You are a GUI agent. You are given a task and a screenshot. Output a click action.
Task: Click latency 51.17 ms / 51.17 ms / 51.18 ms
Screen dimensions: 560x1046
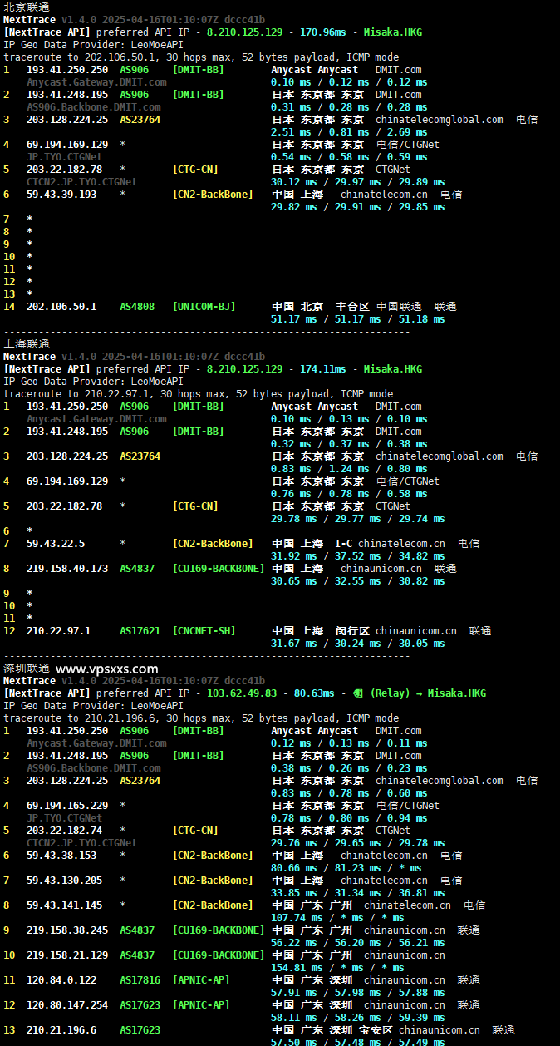[358, 319]
